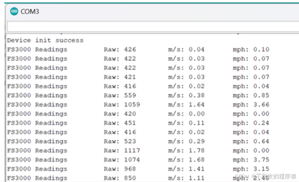Select the "Raw: 523" value
The width and height of the screenshot is (299, 182).
click(120, 141)
